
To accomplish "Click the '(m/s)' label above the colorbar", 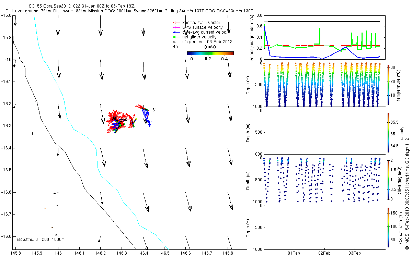I will pyautogui.click(x=210, y=47).
